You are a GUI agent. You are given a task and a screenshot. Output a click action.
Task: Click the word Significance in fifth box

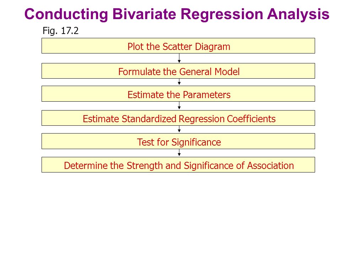(x=196, y=142)
